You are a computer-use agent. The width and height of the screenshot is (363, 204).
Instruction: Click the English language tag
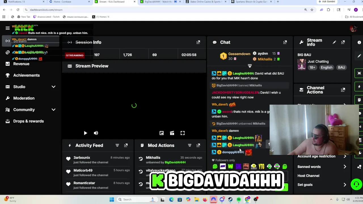click(326, 67)
